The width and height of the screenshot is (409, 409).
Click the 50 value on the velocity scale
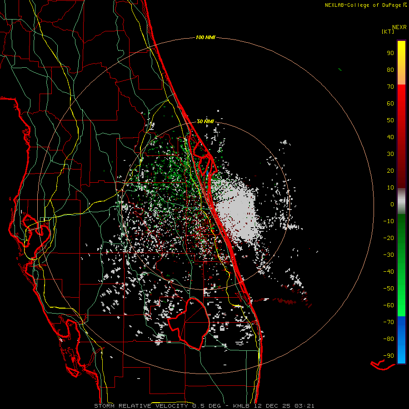(390, 120)
